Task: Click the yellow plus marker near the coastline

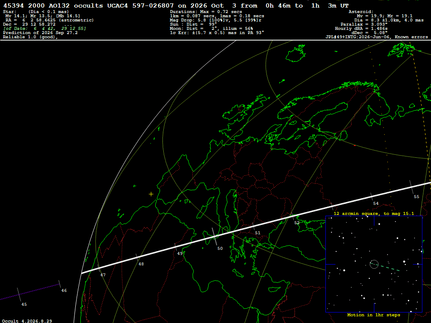Action: (151, 194)
